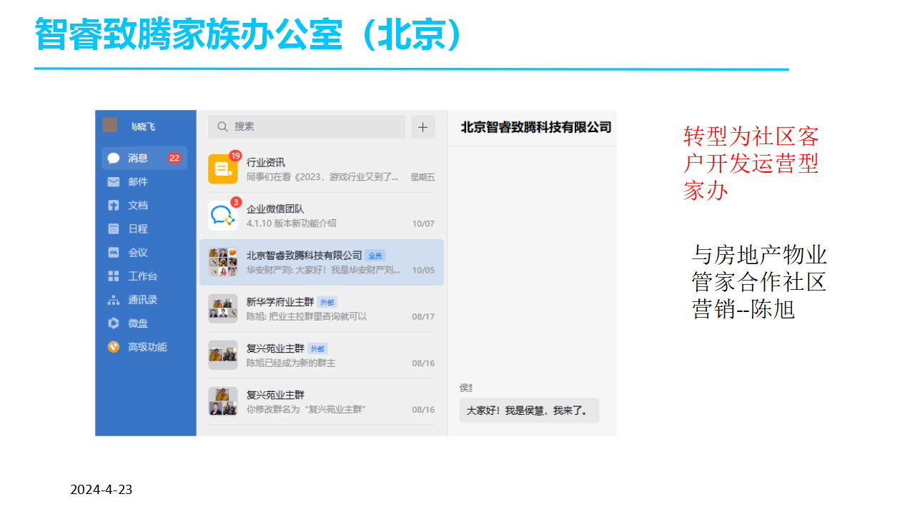The width and height of the screenshot is (915, 514).
Task: Click the 星期五 timestamp
Action: (x=422, y=177)
